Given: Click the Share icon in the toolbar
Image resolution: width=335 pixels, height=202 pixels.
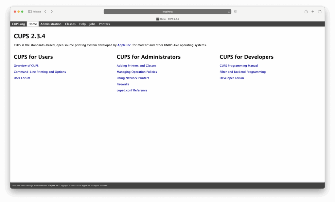Looking at the screenshot, I should click(x=306, y=11).
